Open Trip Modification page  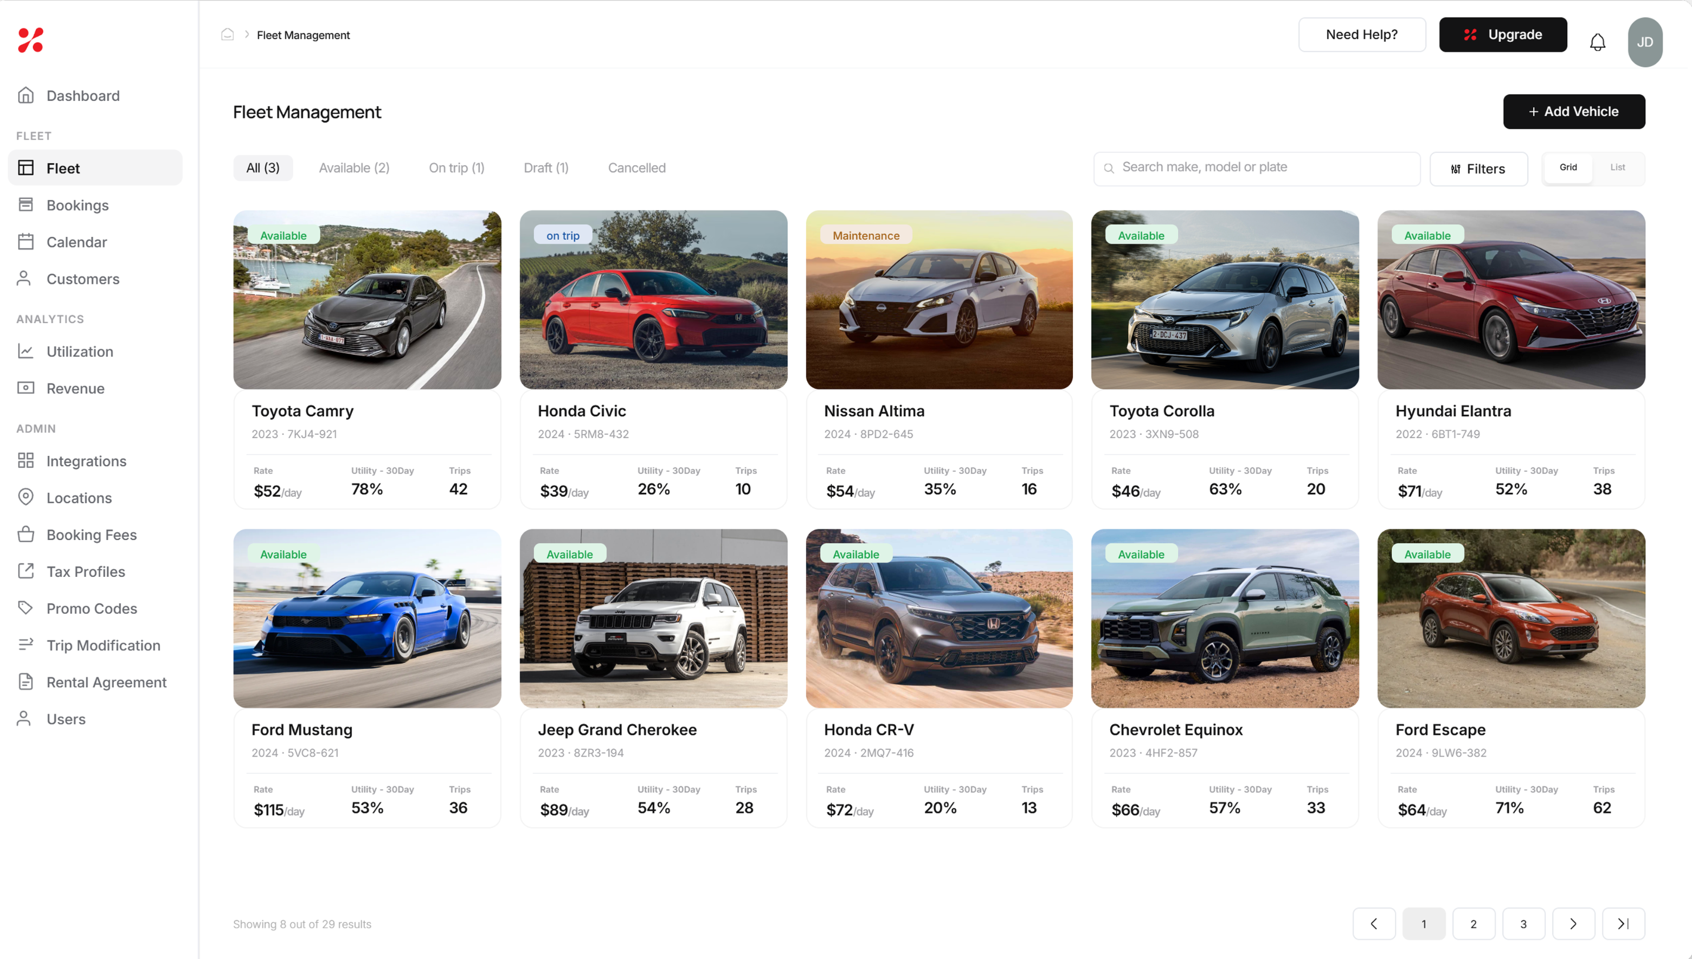pos(95,645)
